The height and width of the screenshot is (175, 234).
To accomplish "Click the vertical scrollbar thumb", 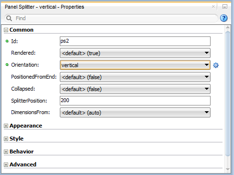I will [228, 93].
